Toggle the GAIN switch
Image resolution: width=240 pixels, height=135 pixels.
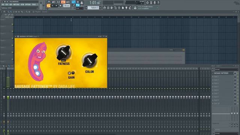pyautogui.click(x=71, y=73)
